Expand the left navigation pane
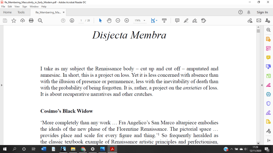The image size is (273, 153). (2, 85)
